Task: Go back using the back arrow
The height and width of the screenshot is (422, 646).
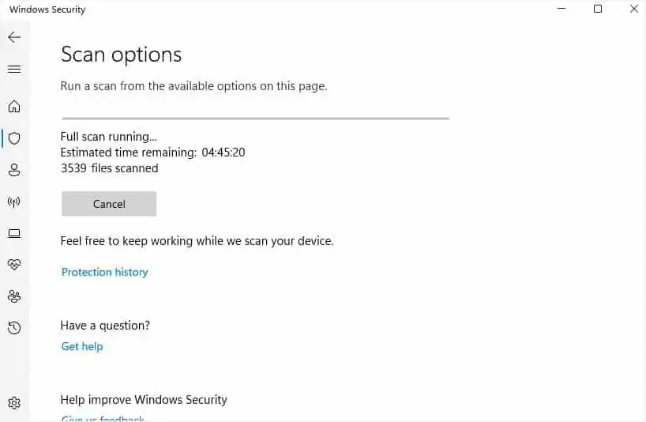Action: point(14,37)
